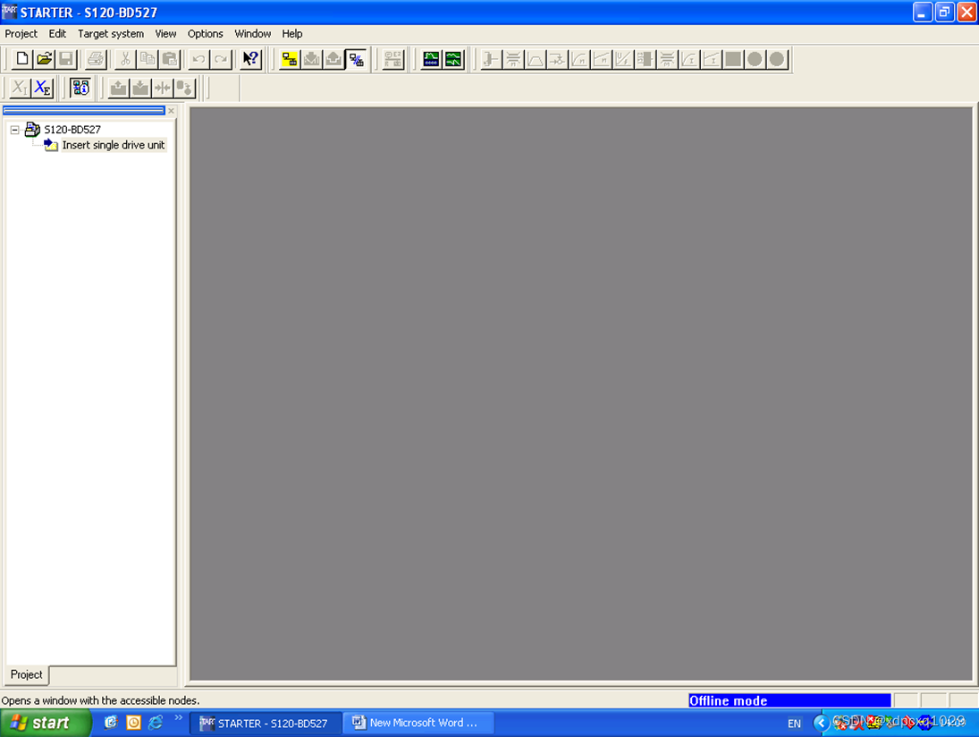The width and height of the screenshot is (979, 737).
Task: Click the Copy icon in toolbar
Action: [x=148, y=59]
